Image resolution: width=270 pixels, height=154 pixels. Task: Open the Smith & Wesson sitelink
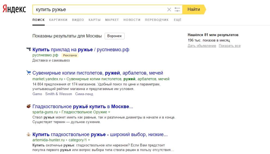click(59, 94)
